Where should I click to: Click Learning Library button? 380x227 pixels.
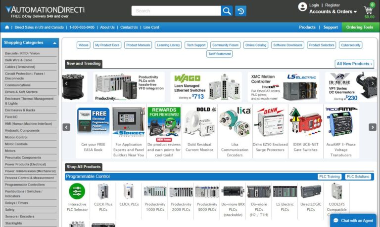pyautogui.click(x=168, y=45)
